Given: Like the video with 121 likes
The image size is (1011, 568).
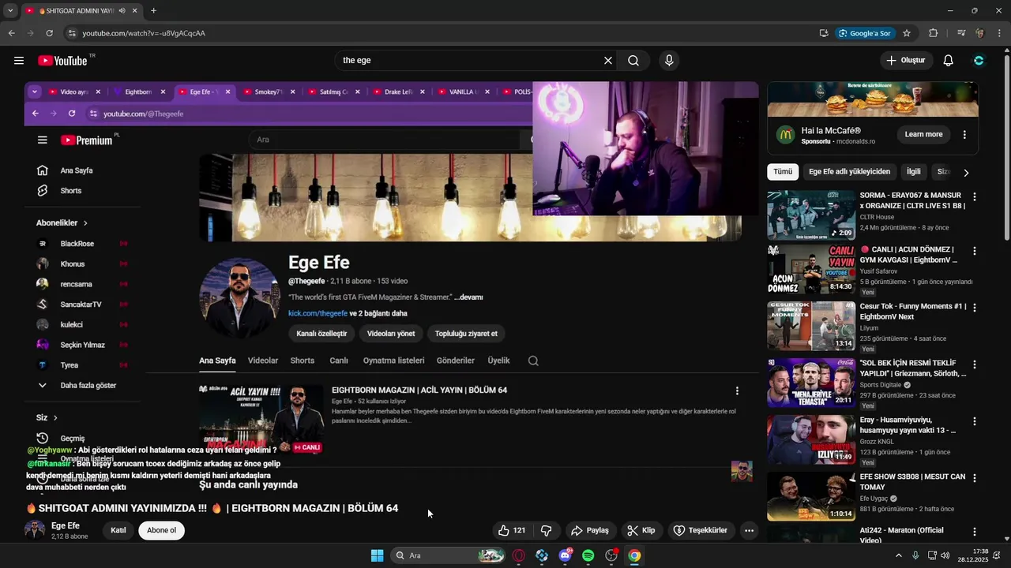Looking at the screenshot, I should 512,531.
